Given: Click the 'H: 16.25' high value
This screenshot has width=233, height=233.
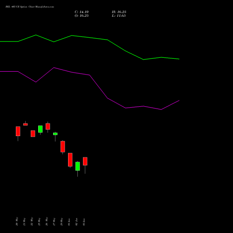Looking at the screenshot, I should pos(119,12).
